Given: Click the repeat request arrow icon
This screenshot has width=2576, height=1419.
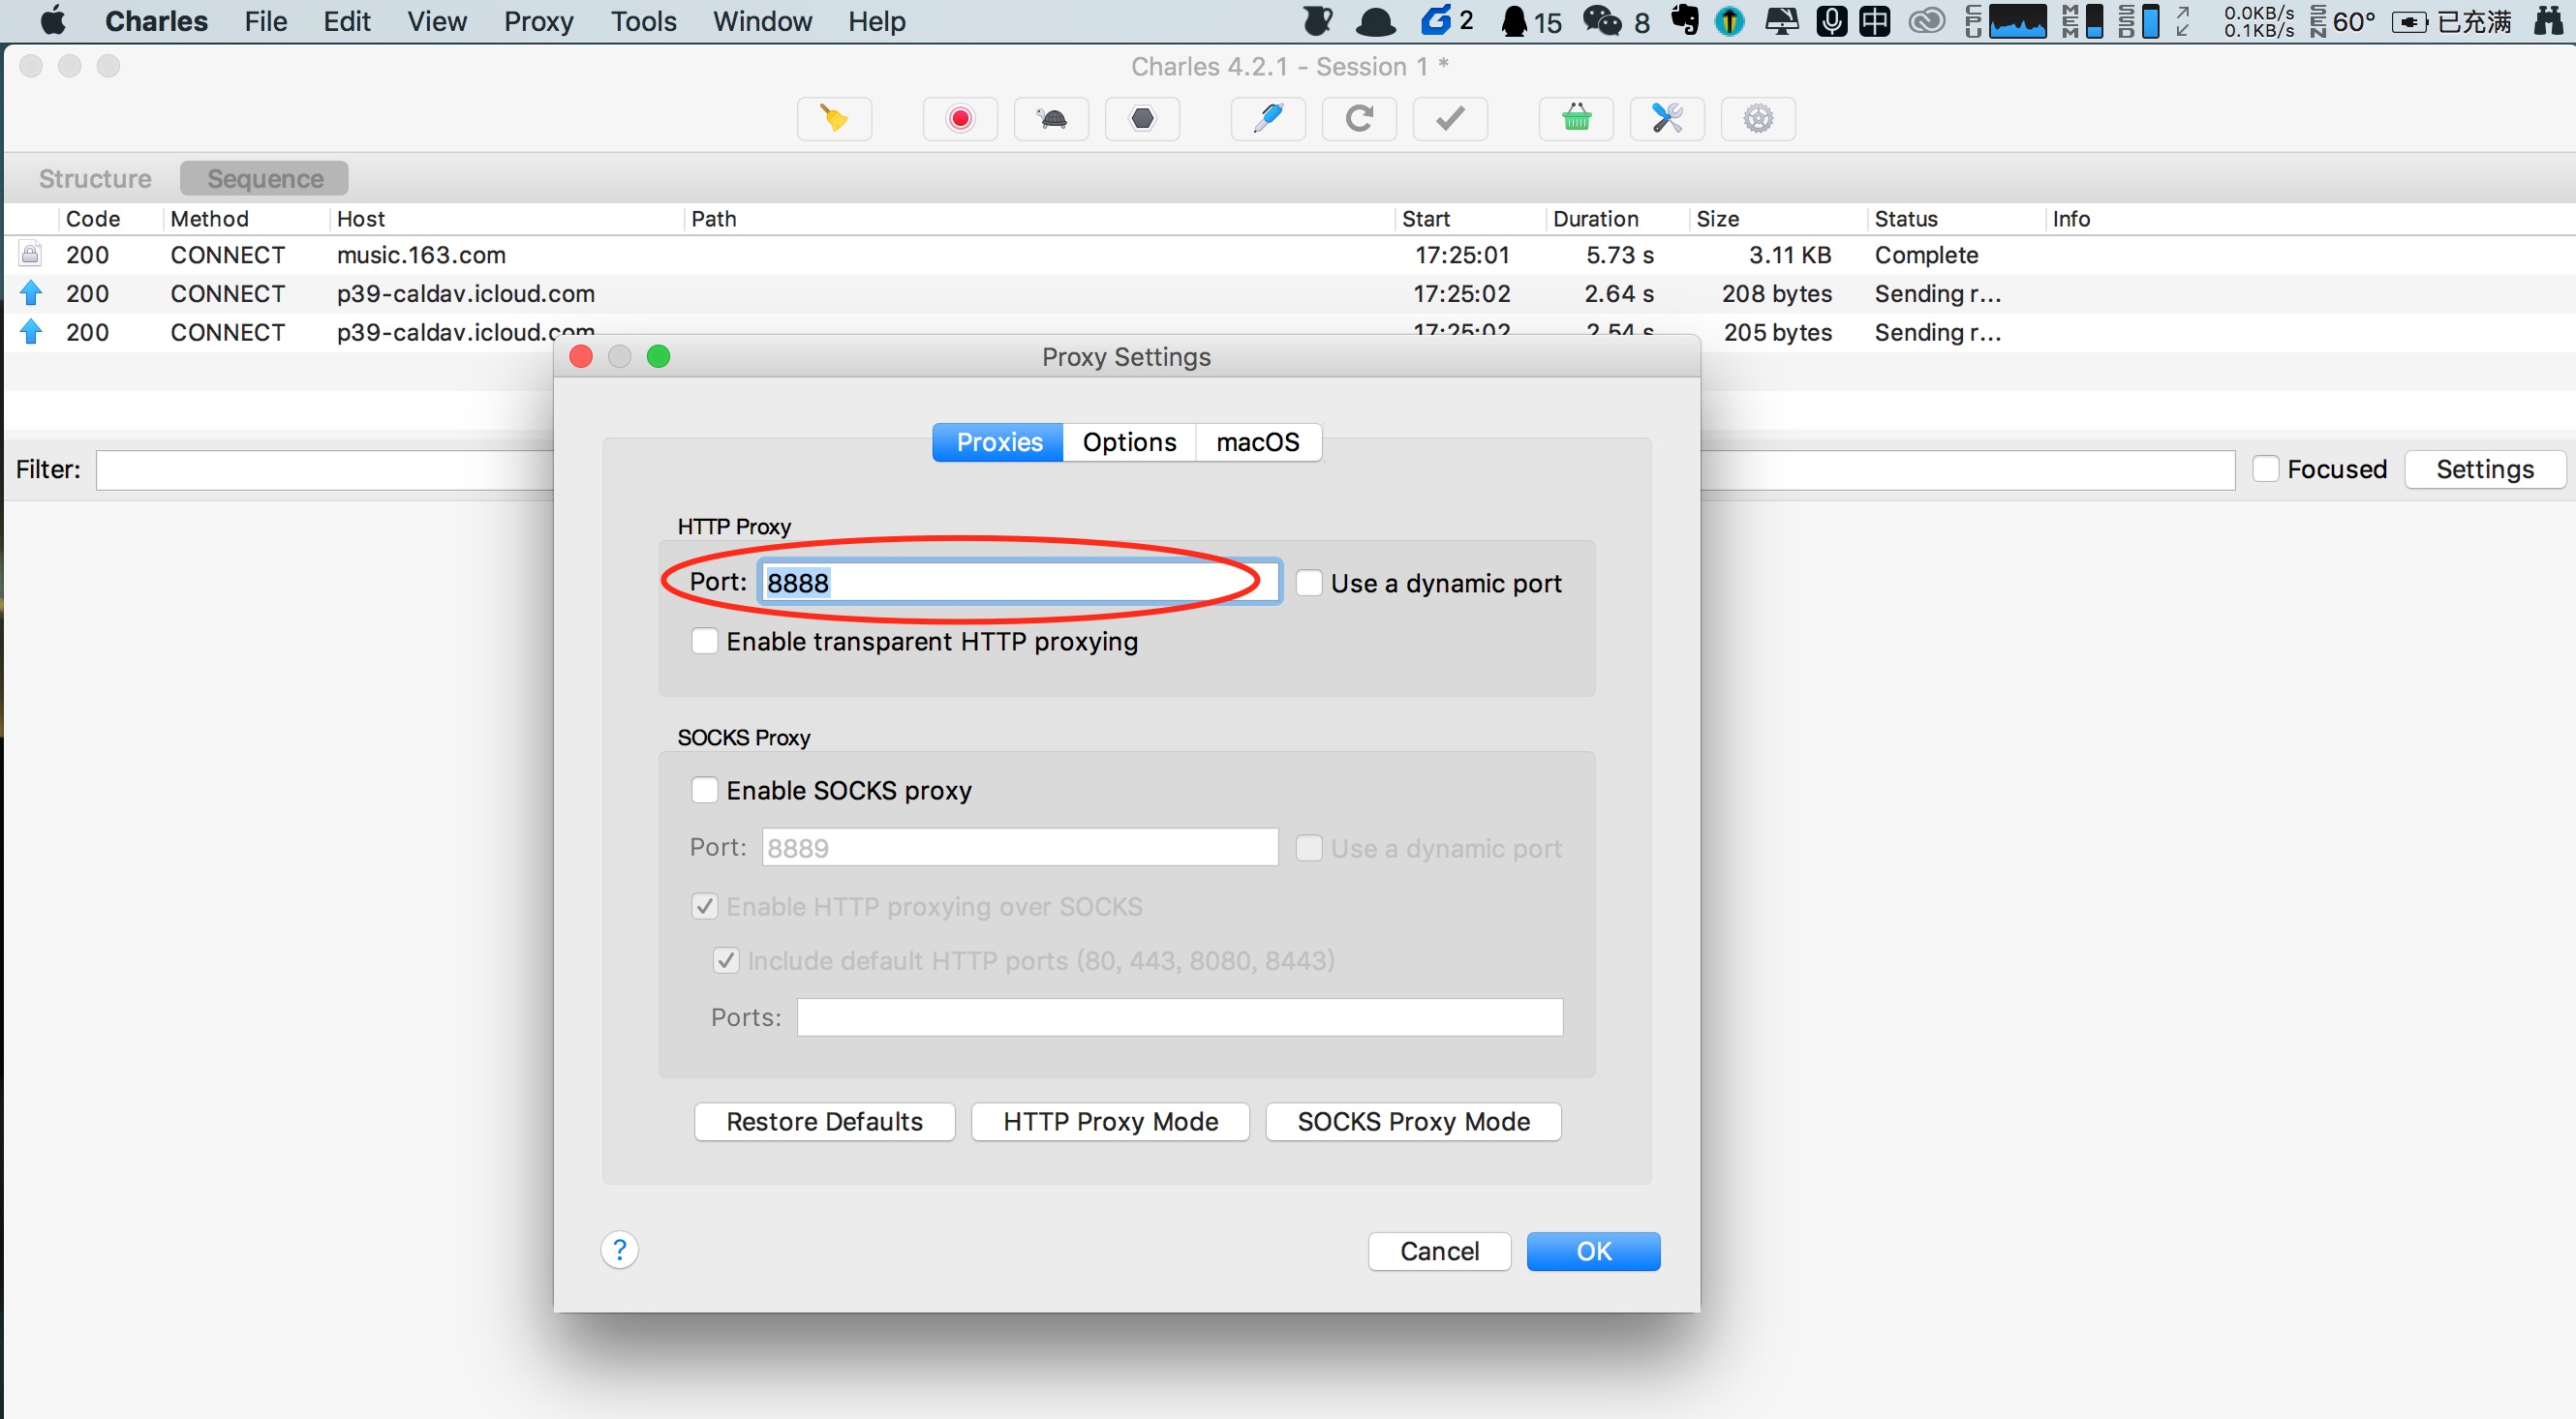Looking at the screenshot, I should click(x=1359, y=119).
